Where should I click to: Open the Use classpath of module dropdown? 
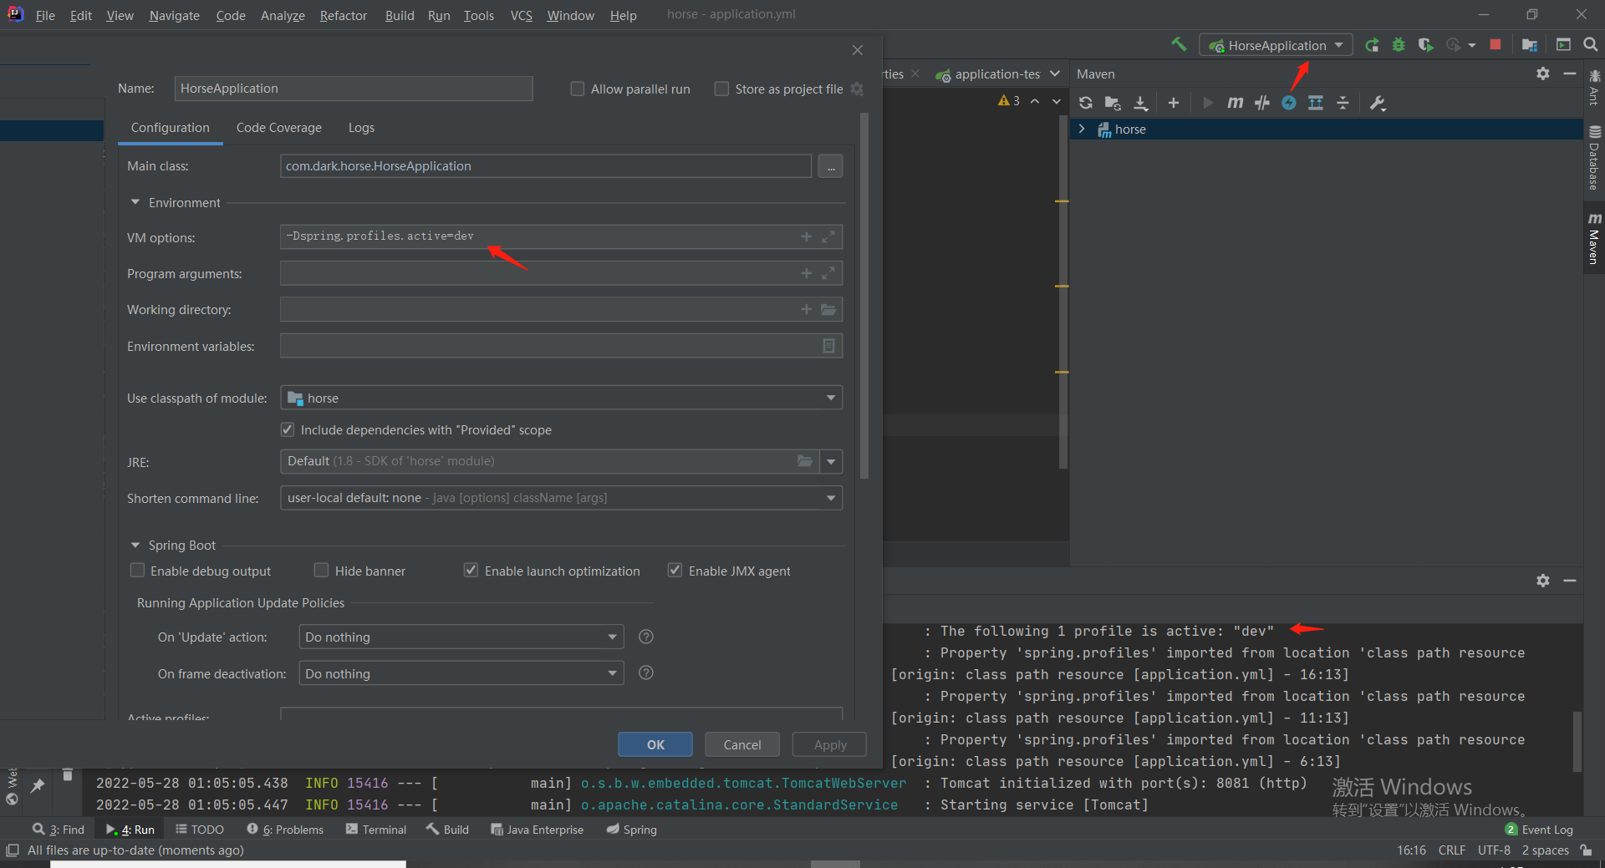(561, 398)
